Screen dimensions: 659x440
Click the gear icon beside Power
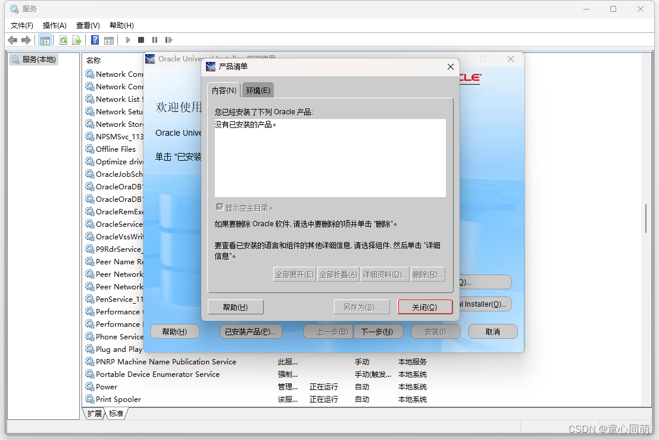click(x=89, y=386)
